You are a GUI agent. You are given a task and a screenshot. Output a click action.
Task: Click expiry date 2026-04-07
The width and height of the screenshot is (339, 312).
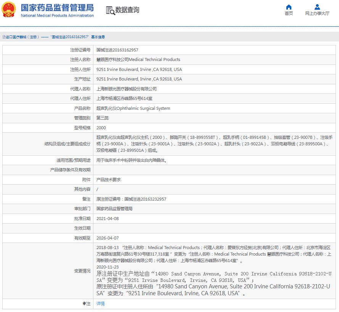[108, 238]
